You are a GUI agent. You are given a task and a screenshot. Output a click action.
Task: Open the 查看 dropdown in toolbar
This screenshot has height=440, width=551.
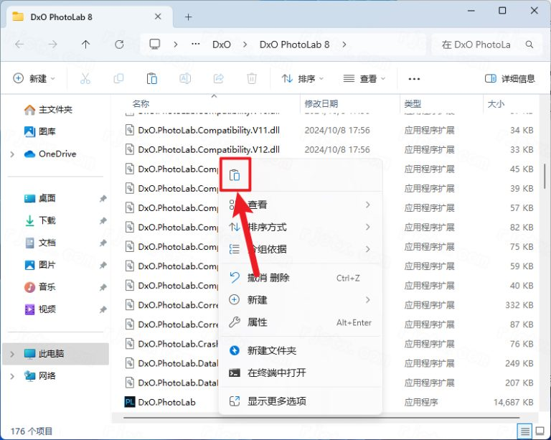pos(364,78)
